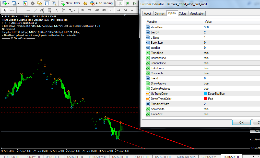
Task: Open the Navigator folder-star icon
Action: tap(40, 3)
